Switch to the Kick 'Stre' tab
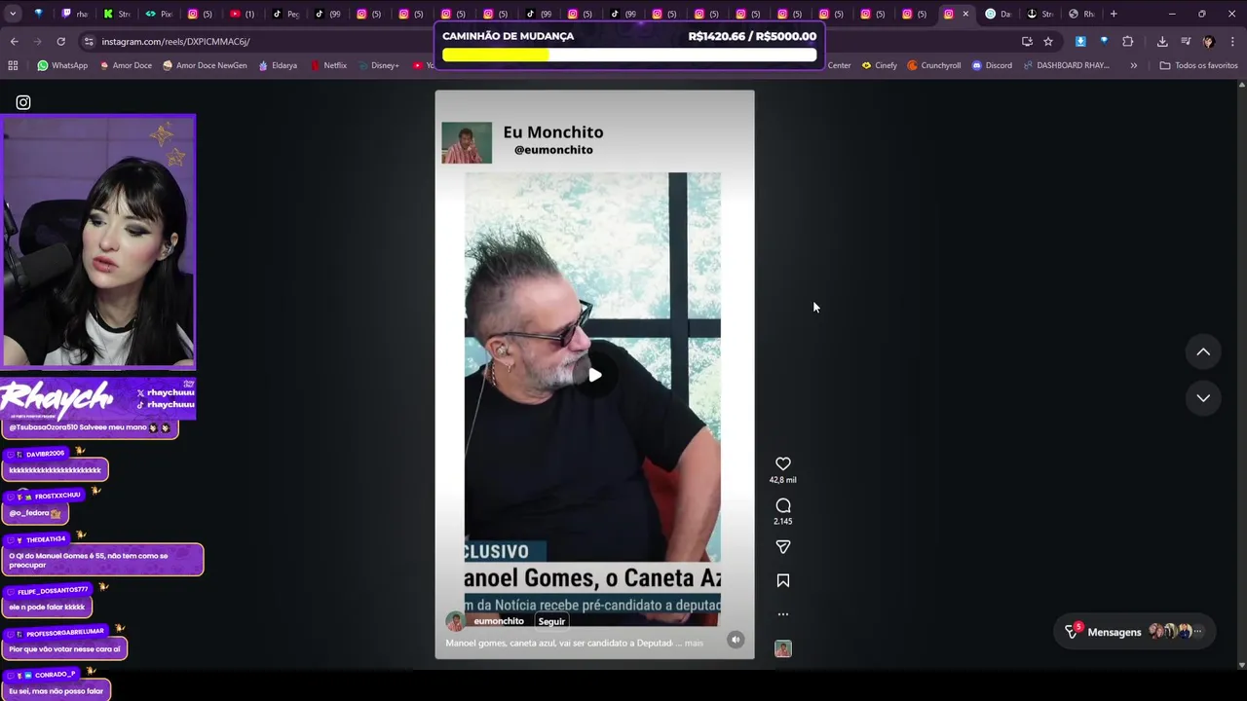Viewport: 1247px width, 701px height. [118, 14]
